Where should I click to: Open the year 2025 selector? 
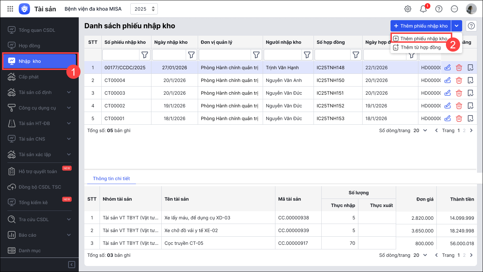tap(144, 9)
